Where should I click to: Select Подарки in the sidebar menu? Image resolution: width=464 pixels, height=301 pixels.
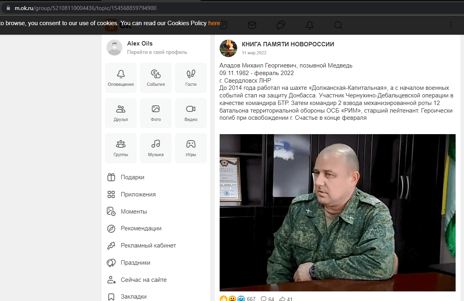132,177
